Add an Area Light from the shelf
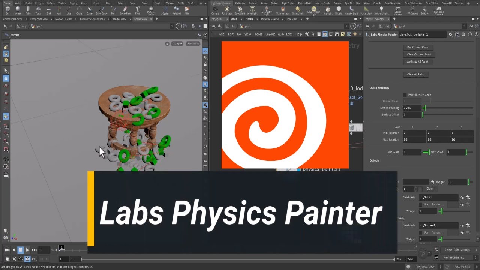Screen dimensions: 480x270 252,10
